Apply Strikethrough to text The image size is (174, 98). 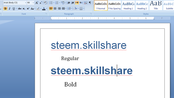point(20,9)
